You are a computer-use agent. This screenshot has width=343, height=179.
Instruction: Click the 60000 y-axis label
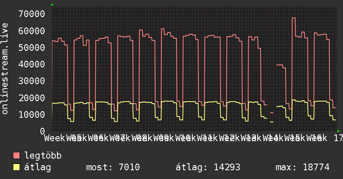click(32, 31)
